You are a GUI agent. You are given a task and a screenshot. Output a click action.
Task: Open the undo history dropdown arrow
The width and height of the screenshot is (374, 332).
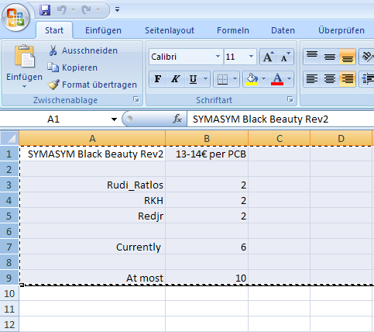pos(73,10)
